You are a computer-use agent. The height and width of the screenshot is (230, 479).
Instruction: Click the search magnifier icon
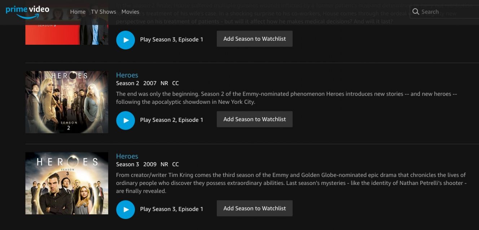point(416,12)
